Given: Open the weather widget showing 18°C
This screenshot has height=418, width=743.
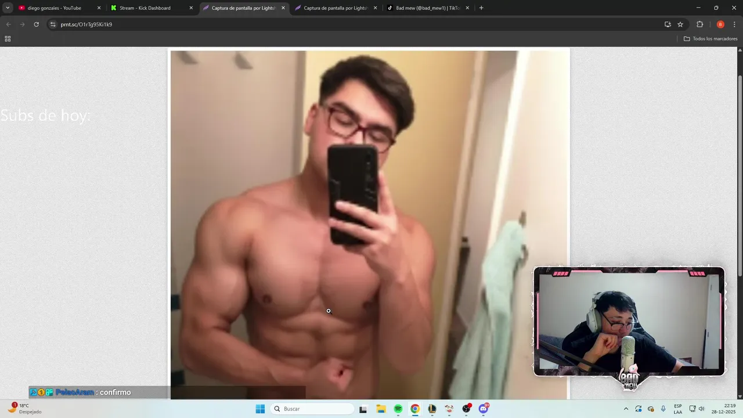Looking at the screenshot, I should [x=24, y=409].
